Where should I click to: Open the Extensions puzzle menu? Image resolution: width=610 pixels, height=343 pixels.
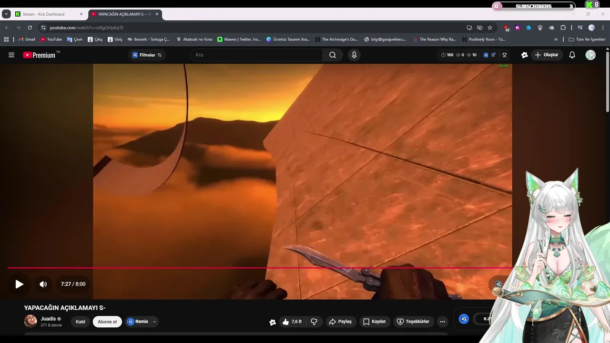(x=563, y=28)
